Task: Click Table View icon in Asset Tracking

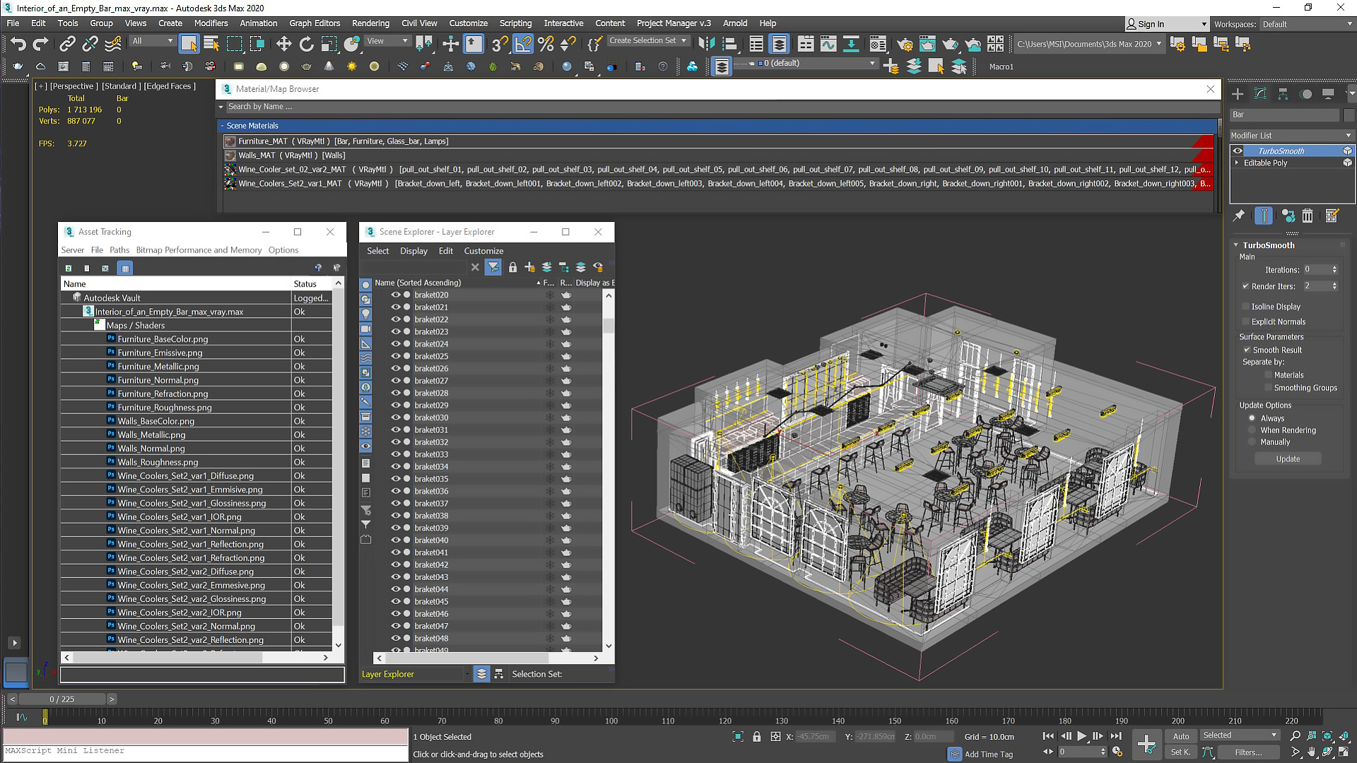Action: point(125,268)
